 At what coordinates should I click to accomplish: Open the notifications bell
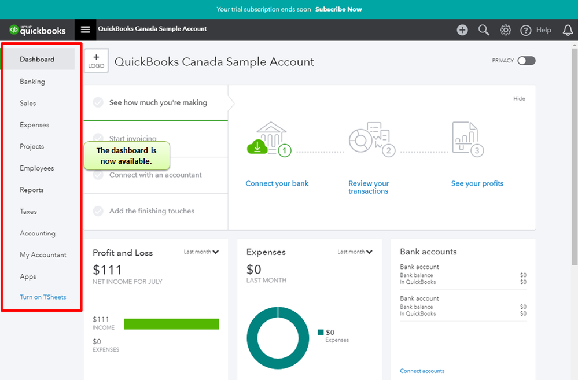click(x=568, y=30)
